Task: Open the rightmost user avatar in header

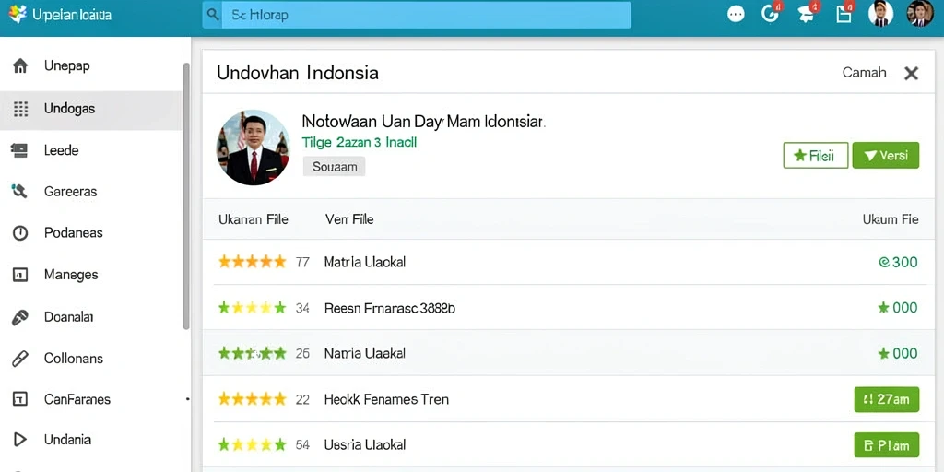Action: click(x=920, y=14)
